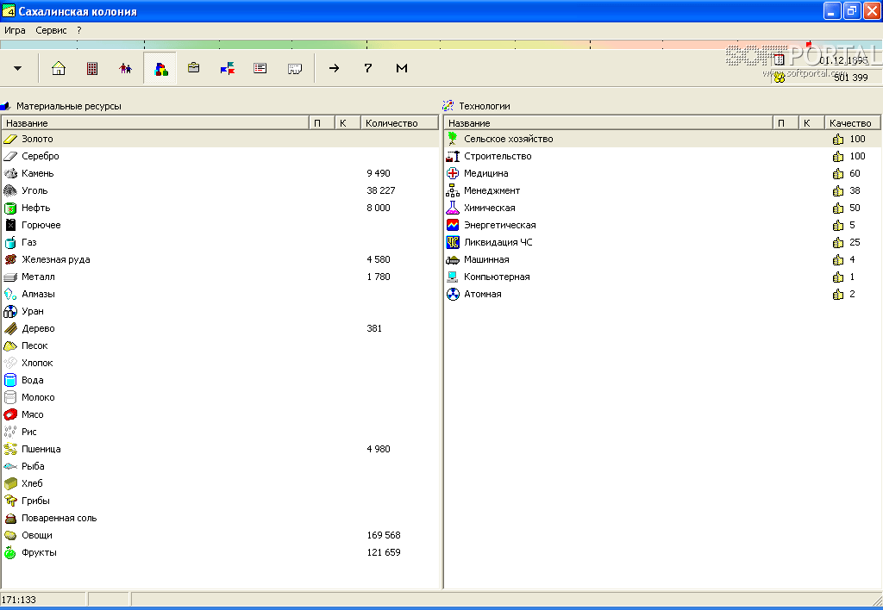Click the right arrow toolbar button
Screen dimensions: 883x610
coord(335,68)
